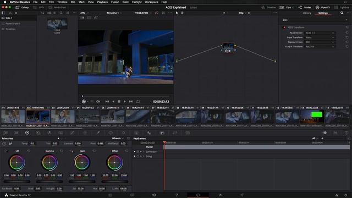Open the viewer zoom 27% dropdown

[x=84, y=13]
